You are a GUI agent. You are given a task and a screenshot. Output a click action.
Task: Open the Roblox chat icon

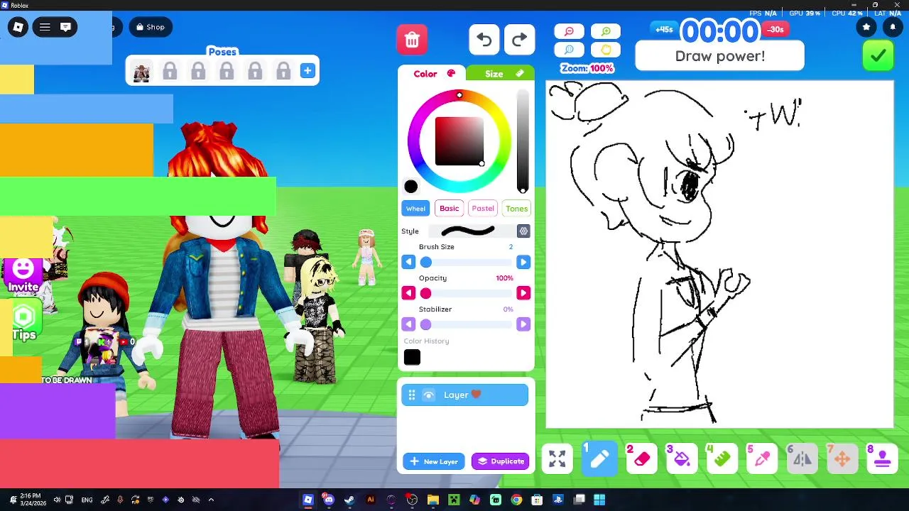click(x=65, y=27)
